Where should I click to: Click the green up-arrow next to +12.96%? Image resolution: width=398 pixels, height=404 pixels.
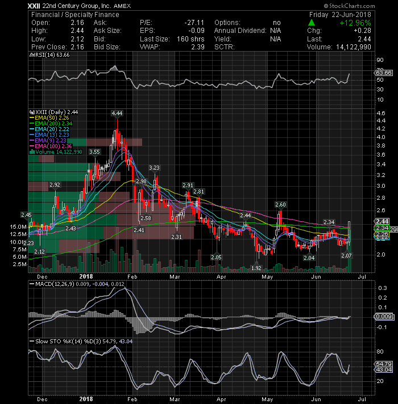point(312,23)
